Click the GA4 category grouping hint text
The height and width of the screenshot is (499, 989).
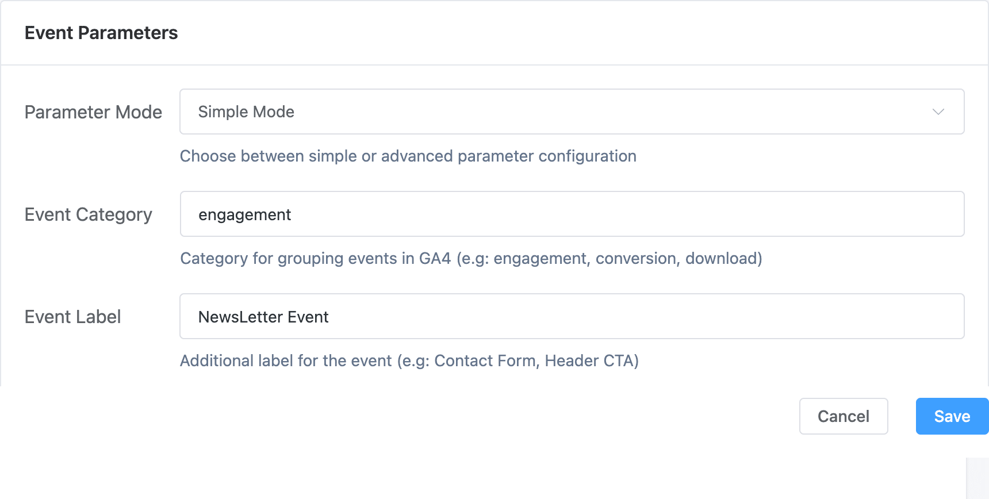coord(470,258)
